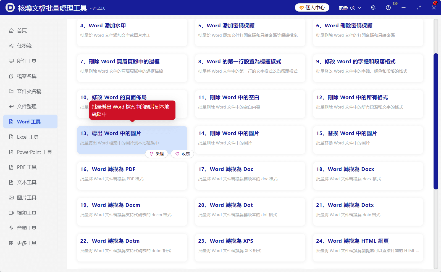Screen dimensions: 441x272
Task: Click the text file icon beside 文本工具
Action: 11,183
